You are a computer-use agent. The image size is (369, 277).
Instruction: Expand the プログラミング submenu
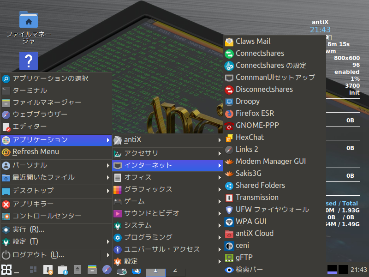click(x=167, y=237)
